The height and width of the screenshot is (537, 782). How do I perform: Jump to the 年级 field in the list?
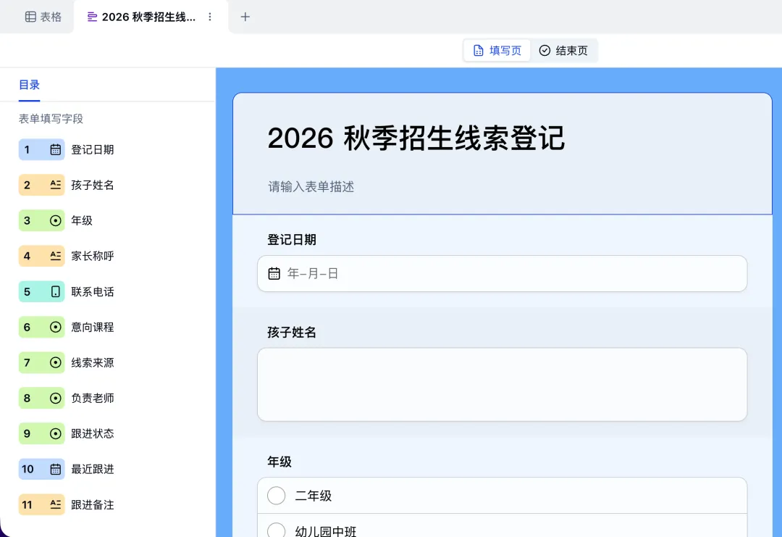pos(82,220)
